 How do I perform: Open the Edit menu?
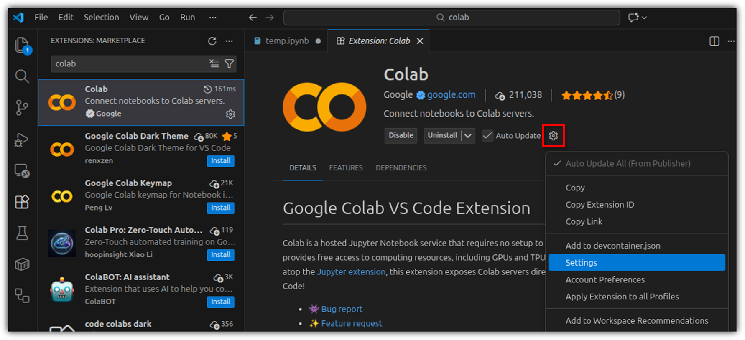(66, 18)
